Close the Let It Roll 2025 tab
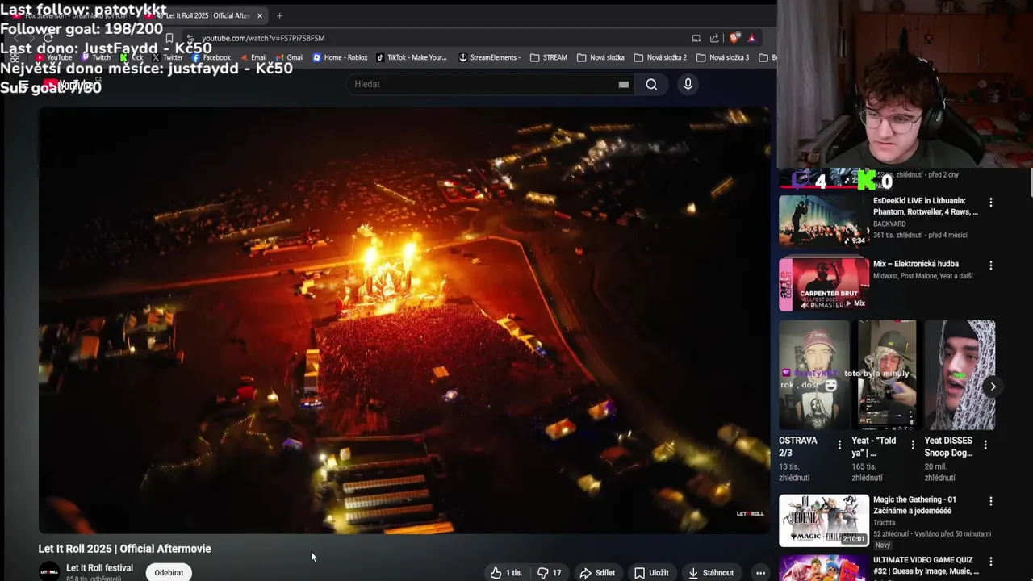This screenshot has height=581, width=1033. [x=259, y=15]
